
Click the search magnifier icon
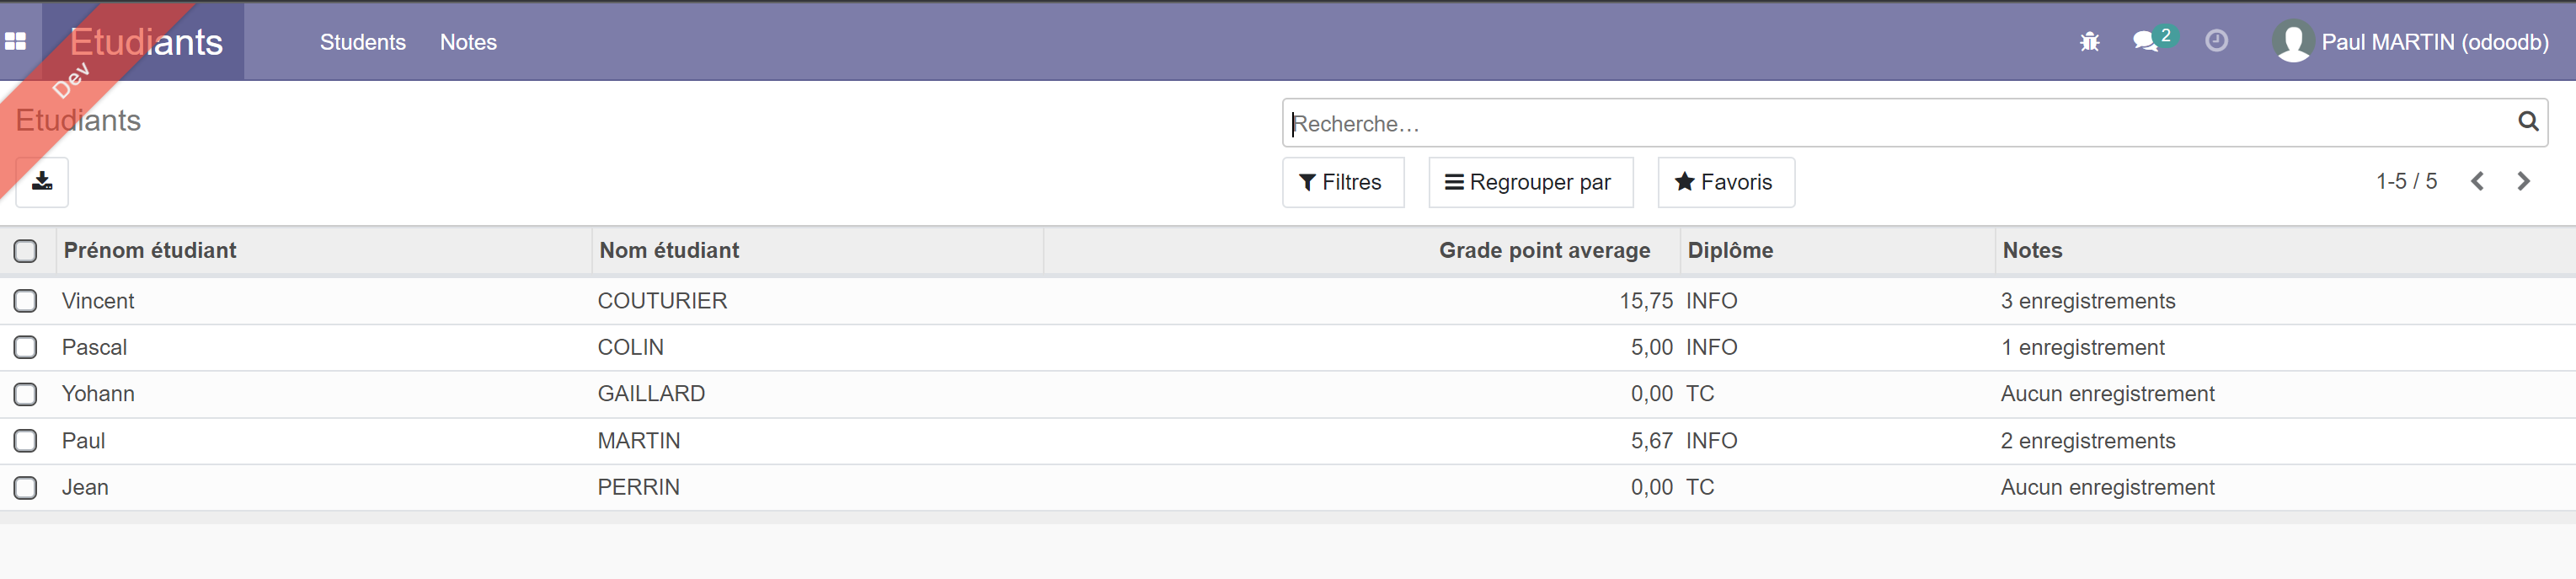click(2527, 122)
